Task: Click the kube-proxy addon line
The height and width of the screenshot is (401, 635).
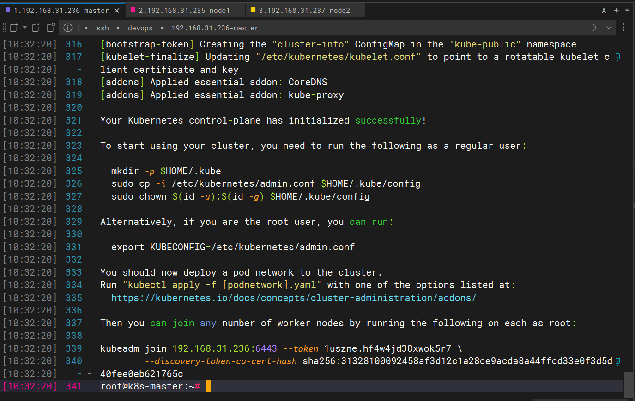Action: pyautogui.click(x=222, y=95)
